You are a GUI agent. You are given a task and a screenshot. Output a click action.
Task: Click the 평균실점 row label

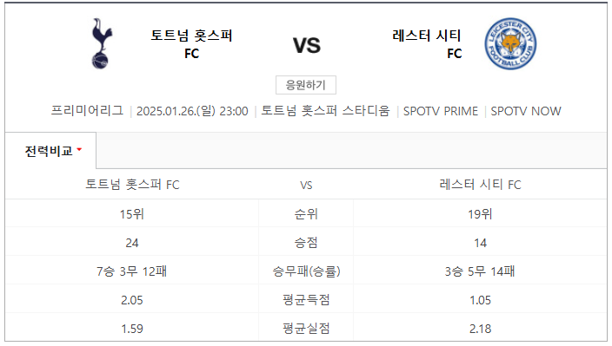[306, 329]
